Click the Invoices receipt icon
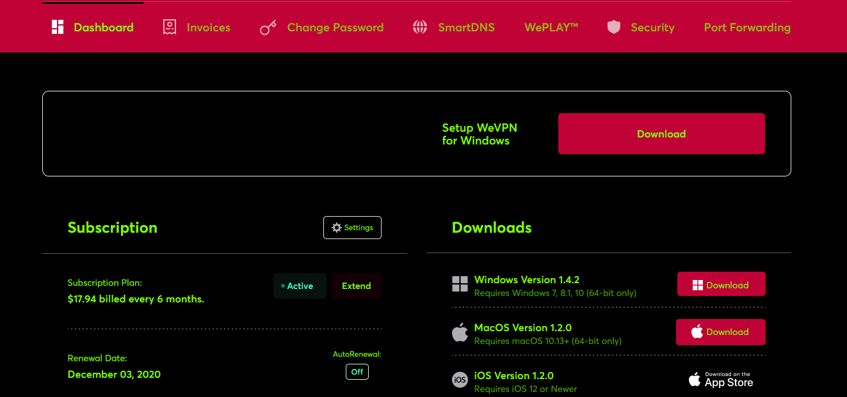Viewport: 847px width, 397px height. pyautogui.click(x=170, y=27)
